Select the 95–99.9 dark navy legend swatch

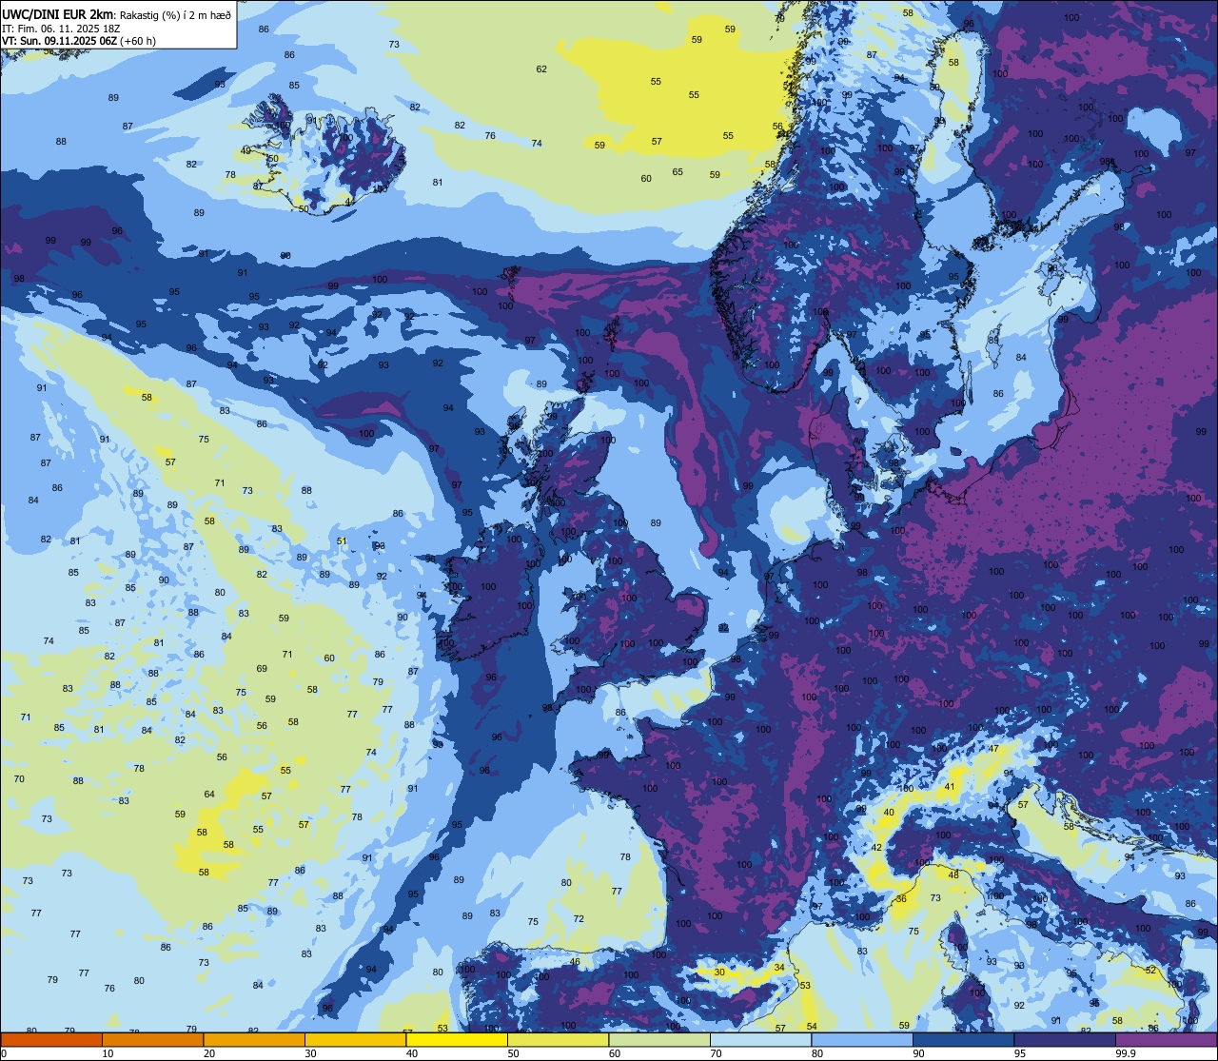[x=1065, y=1039]
